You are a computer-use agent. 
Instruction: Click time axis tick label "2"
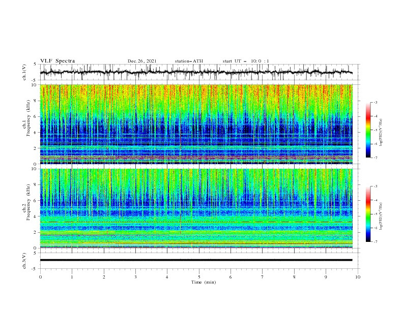click(x=104, y=277)
